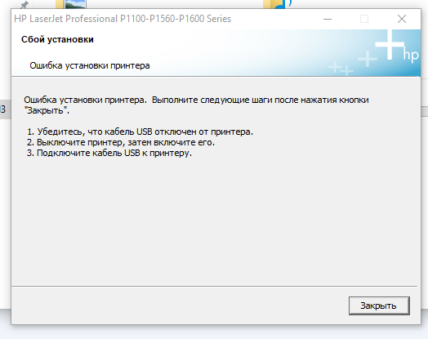Click the large white plus in banner
428x339 pixels.
pos(390,44)
